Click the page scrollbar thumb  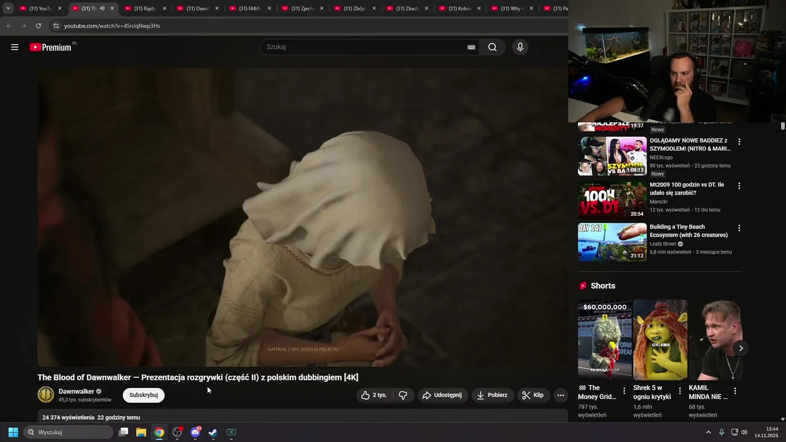[x=783, y=126]
